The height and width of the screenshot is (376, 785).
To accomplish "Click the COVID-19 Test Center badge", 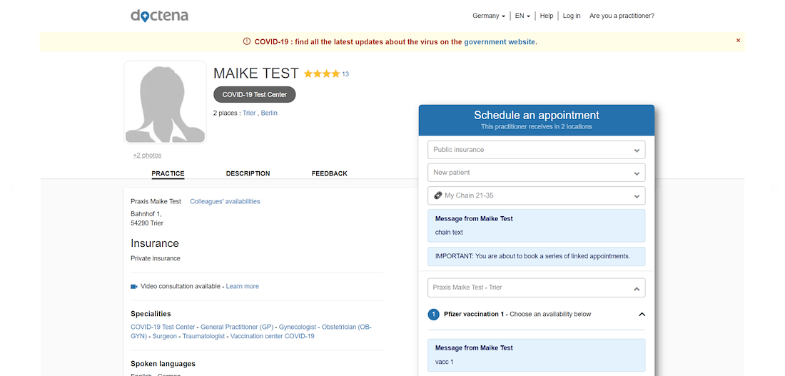I will click(x=254, y=95).
